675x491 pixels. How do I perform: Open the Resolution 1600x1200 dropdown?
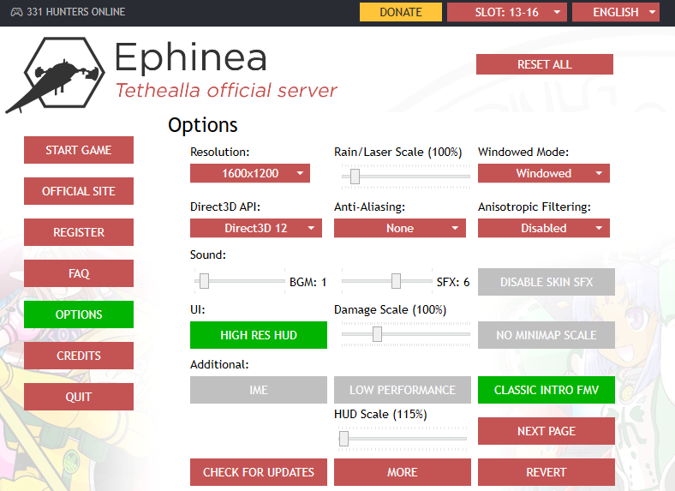coord(250,173)
